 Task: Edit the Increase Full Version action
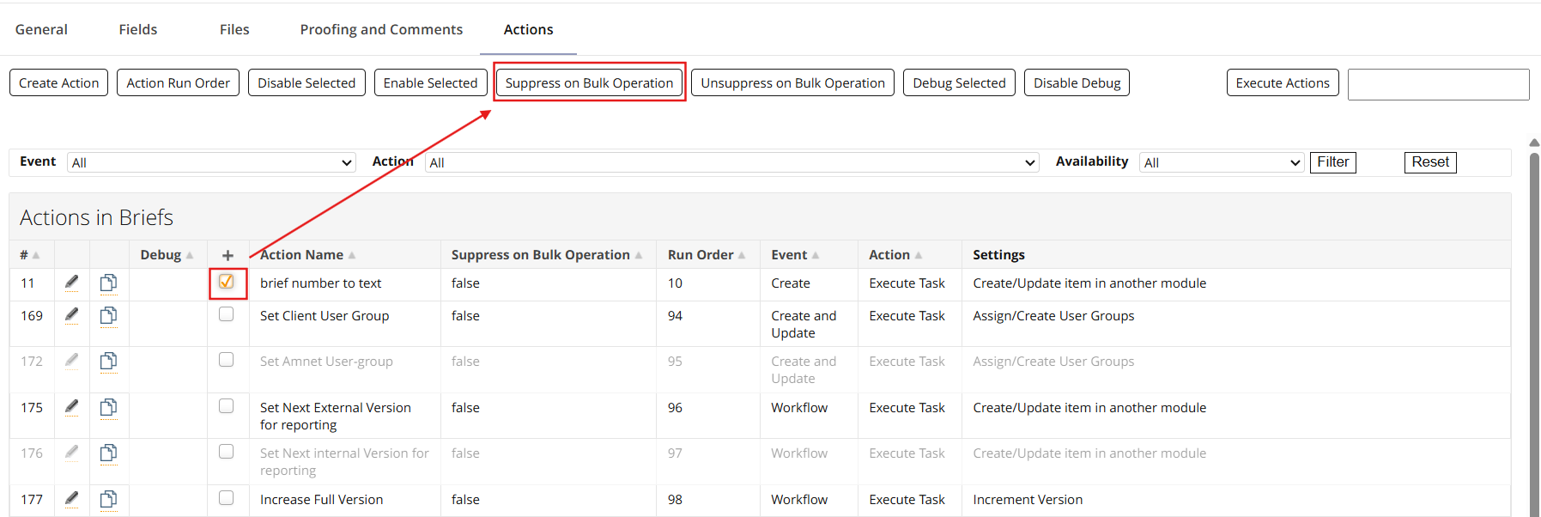click(x=72, y=499)
